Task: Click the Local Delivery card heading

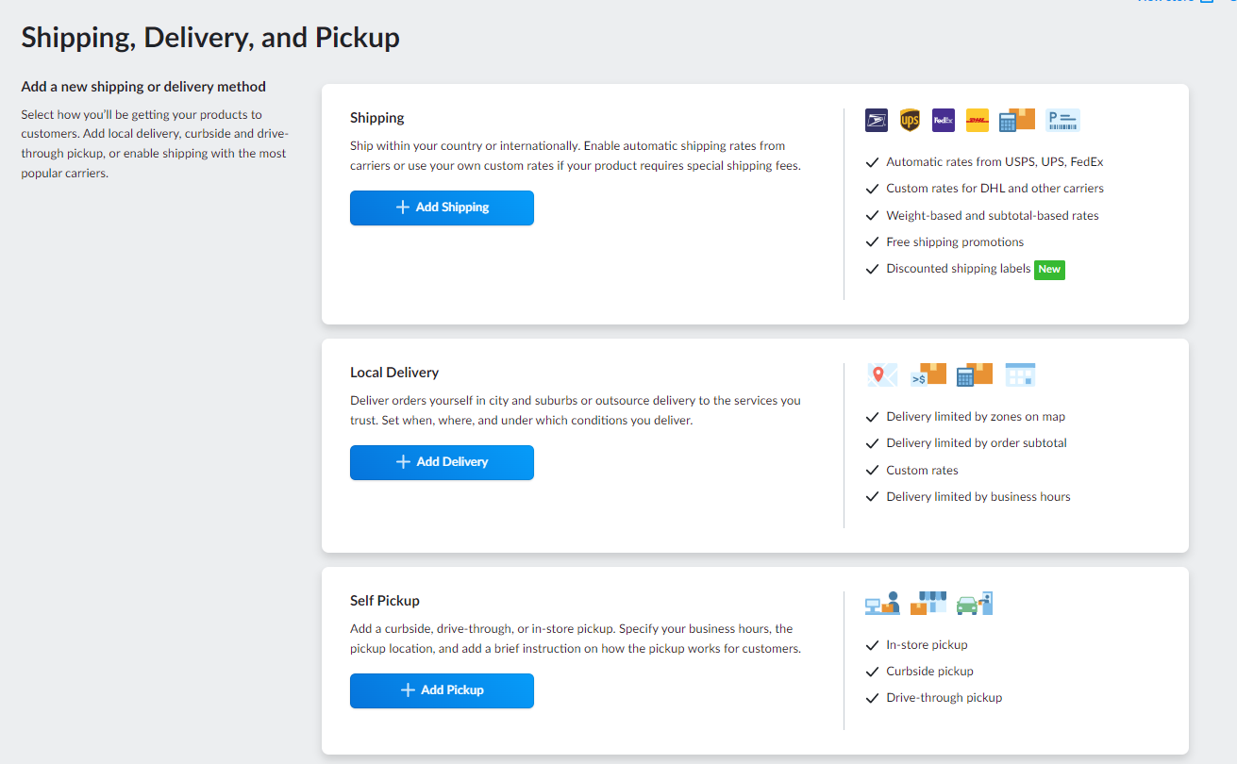Action: [394, 373]
